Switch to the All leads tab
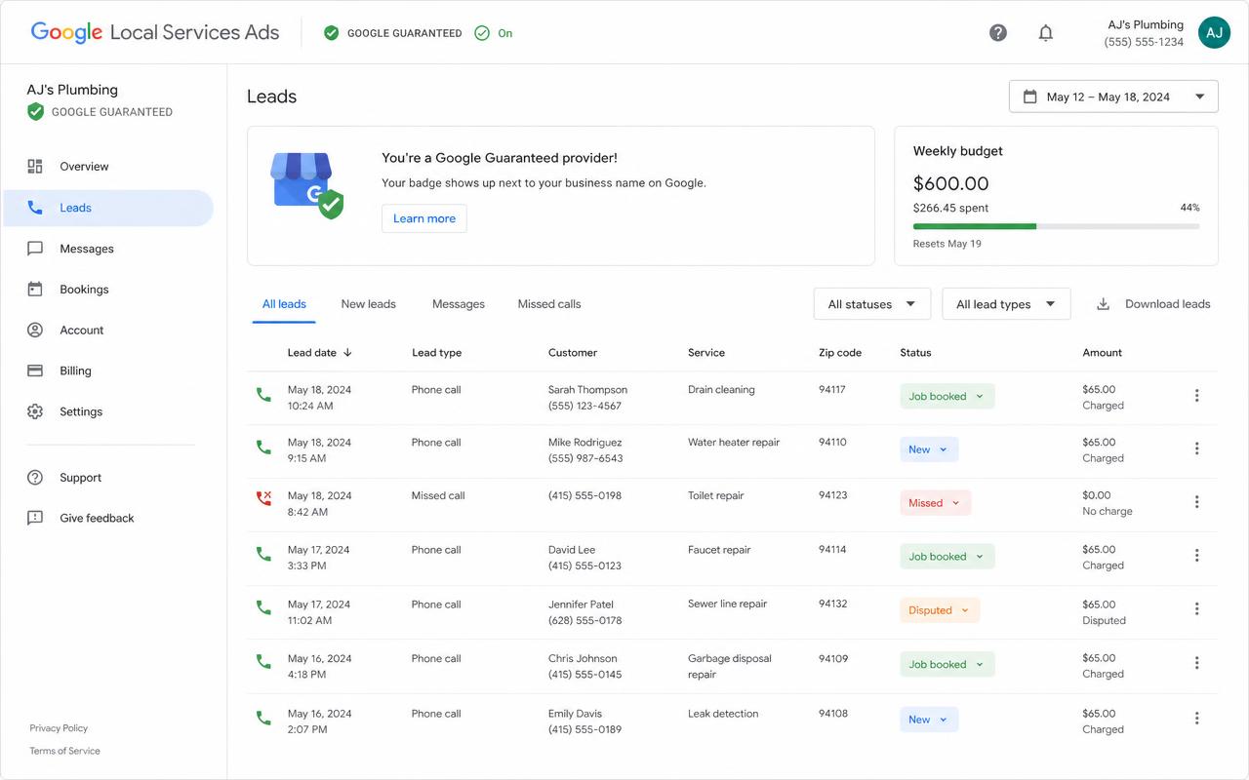 pyautogui.click(x=284, y=304)
